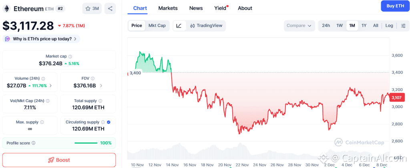
Task: Click the share icon next to Ethereum
Action: pyautogui.click(x=110, y=8)
